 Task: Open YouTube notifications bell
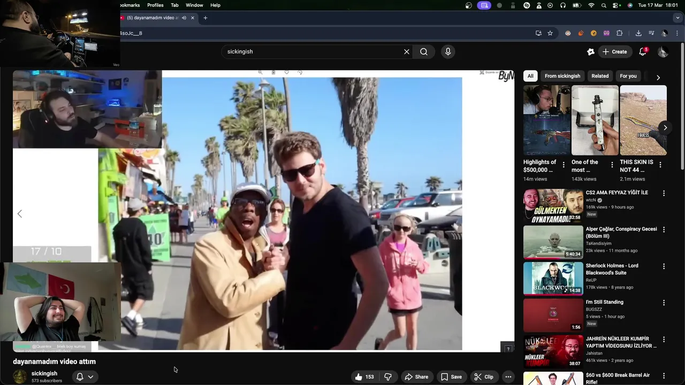(643, 52)
